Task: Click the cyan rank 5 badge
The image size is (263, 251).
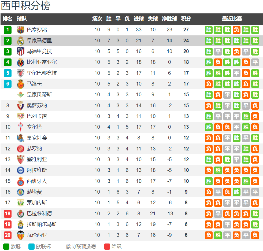Action: pyautogui.click(x=8, y=73)
